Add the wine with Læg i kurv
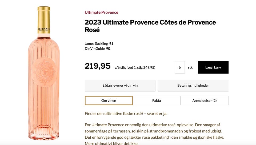Screen dimensions: 256x145 [213, 67]
